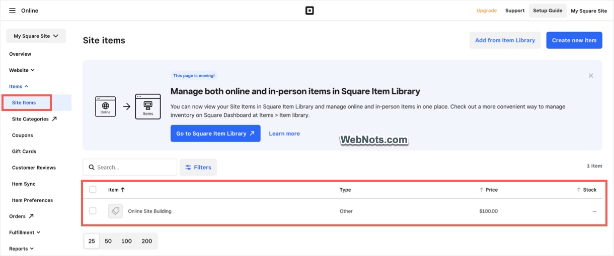Tick the select-all checkbox in the table header

pyautogui.click(x=93, y=189)
